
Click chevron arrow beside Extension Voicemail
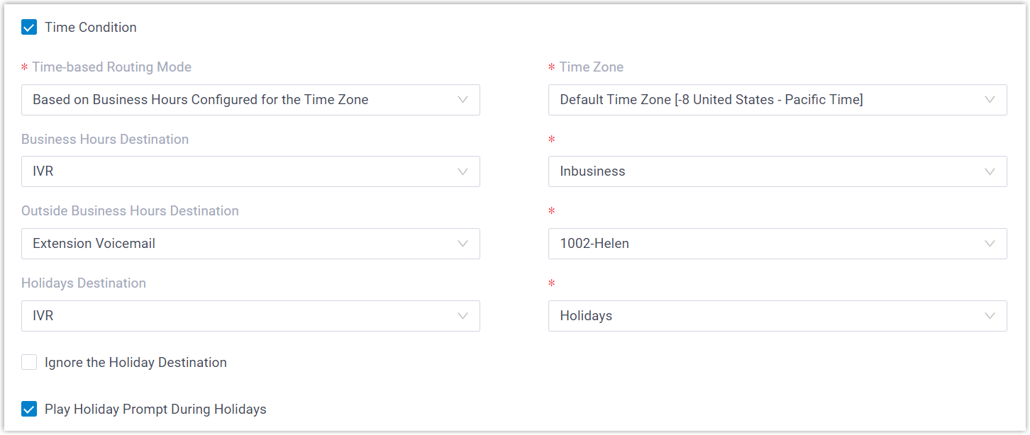pyautogui.click(x=463, y=244)
